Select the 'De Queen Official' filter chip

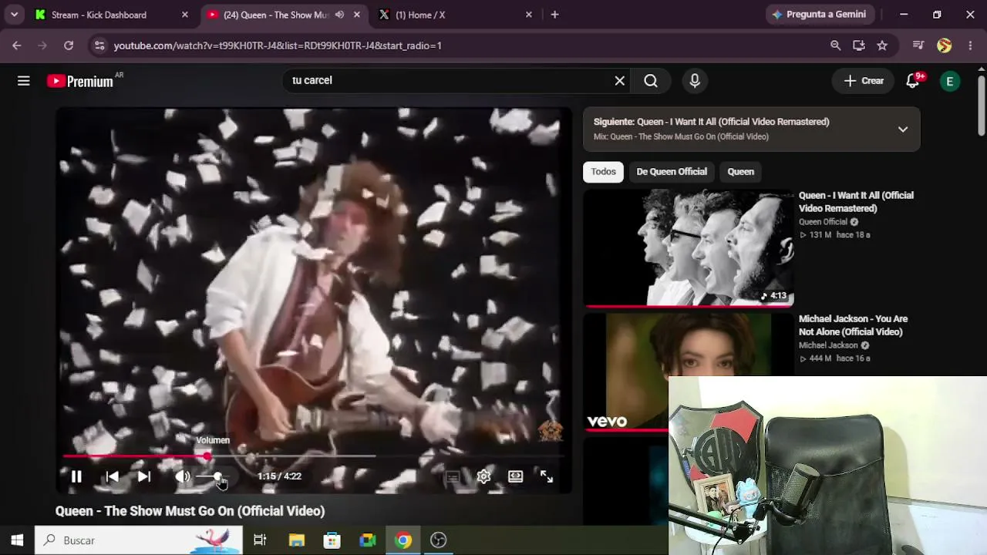click(672, 172)
